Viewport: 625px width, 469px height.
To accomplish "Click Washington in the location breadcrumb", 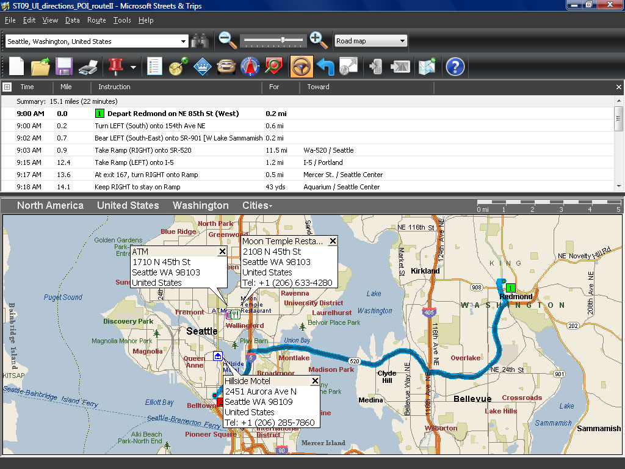I will [200, 205].
